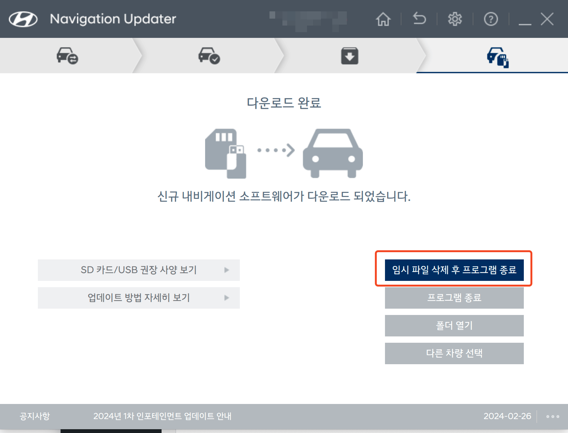568x433 pixels.
Task: Open 업데이트 방법 자세히 보기
Action: [139, 298]
